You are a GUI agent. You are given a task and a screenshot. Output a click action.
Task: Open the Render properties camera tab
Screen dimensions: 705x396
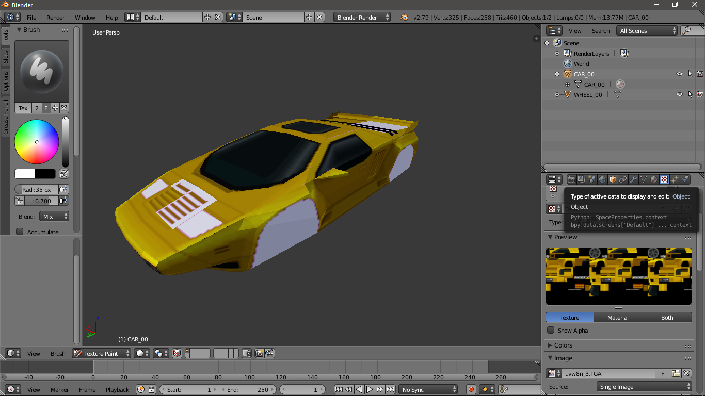pos(571,179)
